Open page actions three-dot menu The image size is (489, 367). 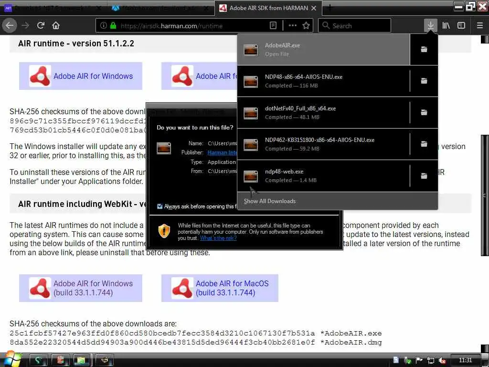click(x=292, y=26)
